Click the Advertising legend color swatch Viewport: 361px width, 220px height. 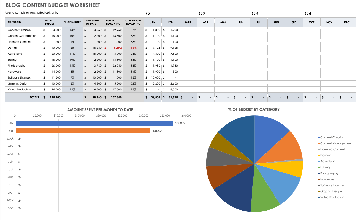click(319, 161)
